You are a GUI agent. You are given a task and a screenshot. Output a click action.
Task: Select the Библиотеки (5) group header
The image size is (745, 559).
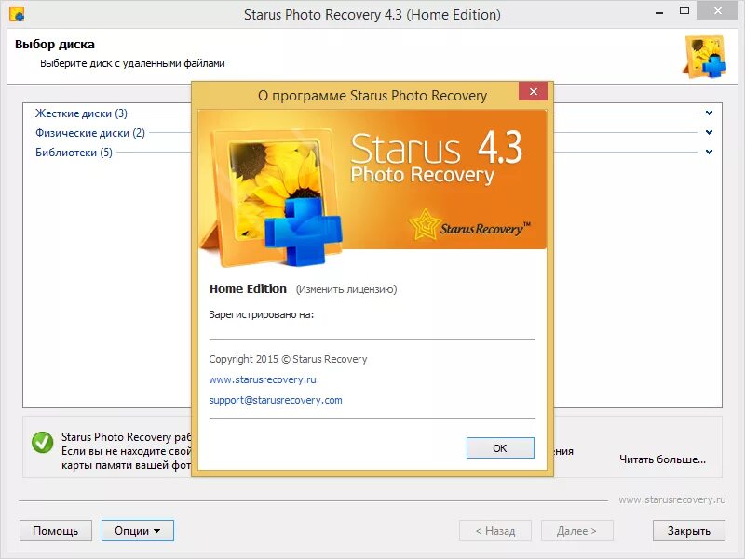[x=74, y=153]
